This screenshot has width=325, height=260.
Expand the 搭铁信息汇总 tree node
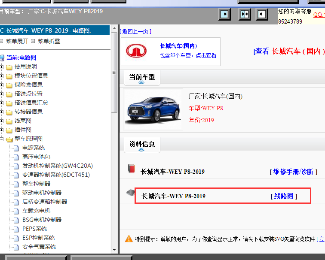click(x=1, y=103)
